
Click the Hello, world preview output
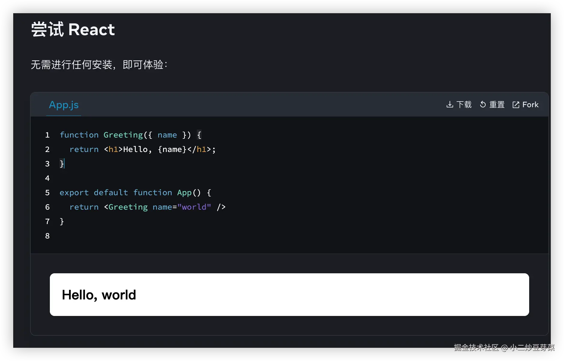pyautogui.click(x=99, y=295)
